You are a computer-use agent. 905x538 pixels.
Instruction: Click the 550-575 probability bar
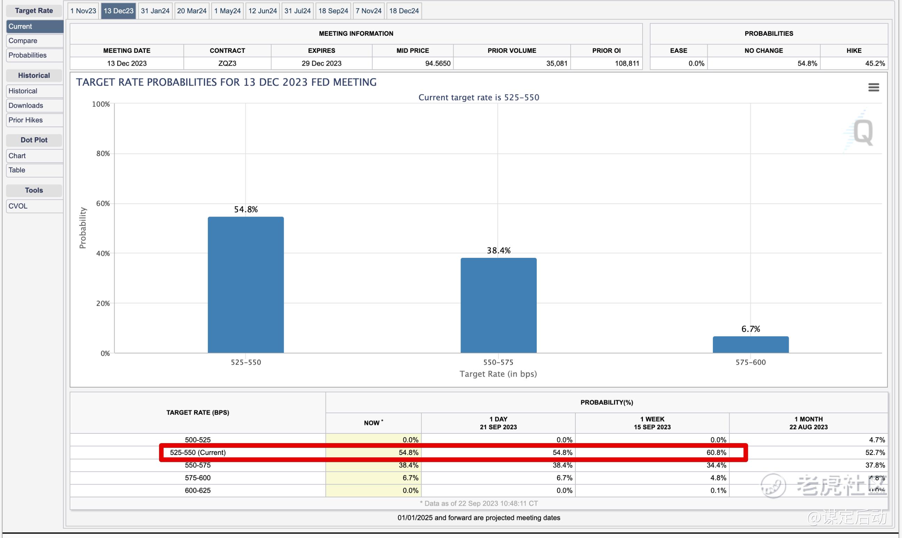click(x=498, y=305)
